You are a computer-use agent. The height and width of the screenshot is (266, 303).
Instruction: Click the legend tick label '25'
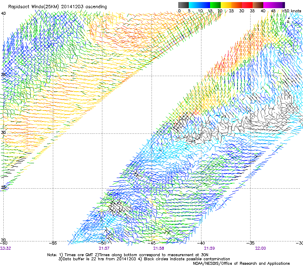[231, 11]
